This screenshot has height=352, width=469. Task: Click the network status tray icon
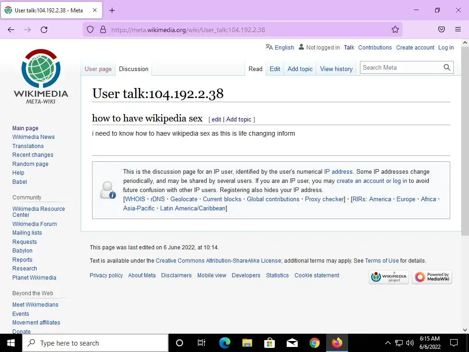(399, 343)
